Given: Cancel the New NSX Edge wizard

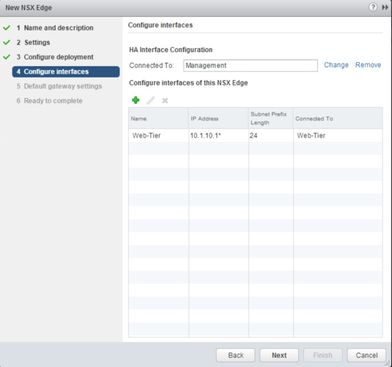Looking at the screenshot, I should [366, 355].
